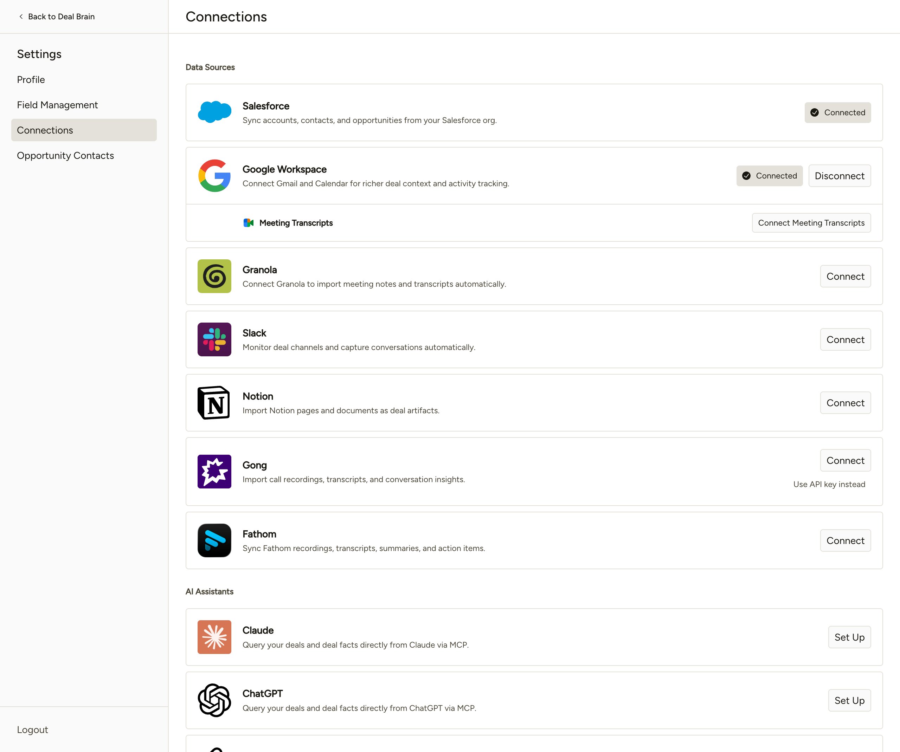The image size is (900, 752).
Task: Click the Settings sidebar heading
Action: [x=39, y=54]
